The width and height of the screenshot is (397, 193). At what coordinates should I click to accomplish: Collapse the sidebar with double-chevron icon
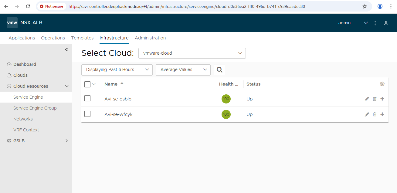pos(67,49)
